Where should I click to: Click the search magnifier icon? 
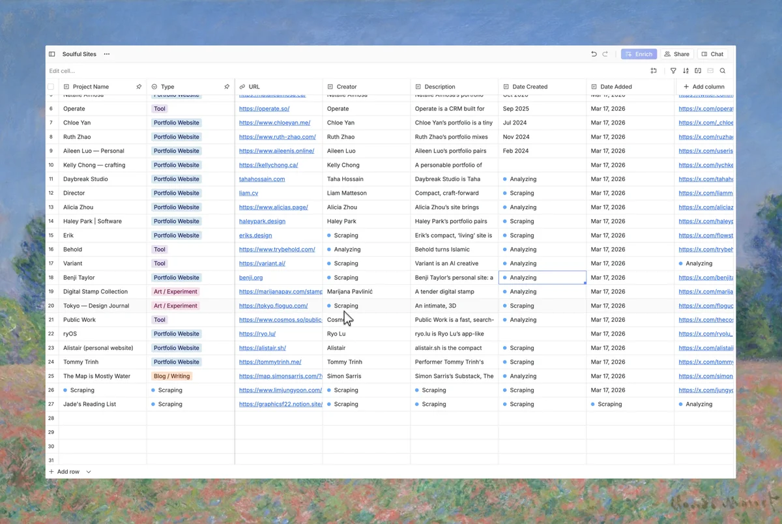click(x=723, y=71)
